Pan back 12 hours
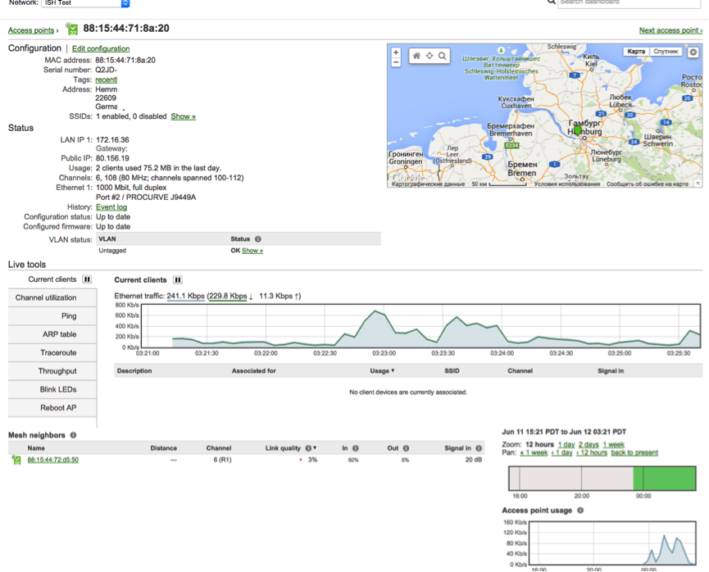The height and width of the screenshot is (572, 709). (592, 452)
